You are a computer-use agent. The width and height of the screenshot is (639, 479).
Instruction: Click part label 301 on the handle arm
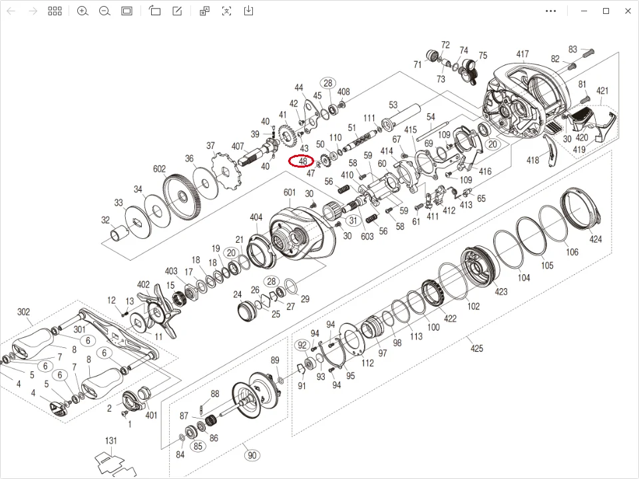pos(79,329)
